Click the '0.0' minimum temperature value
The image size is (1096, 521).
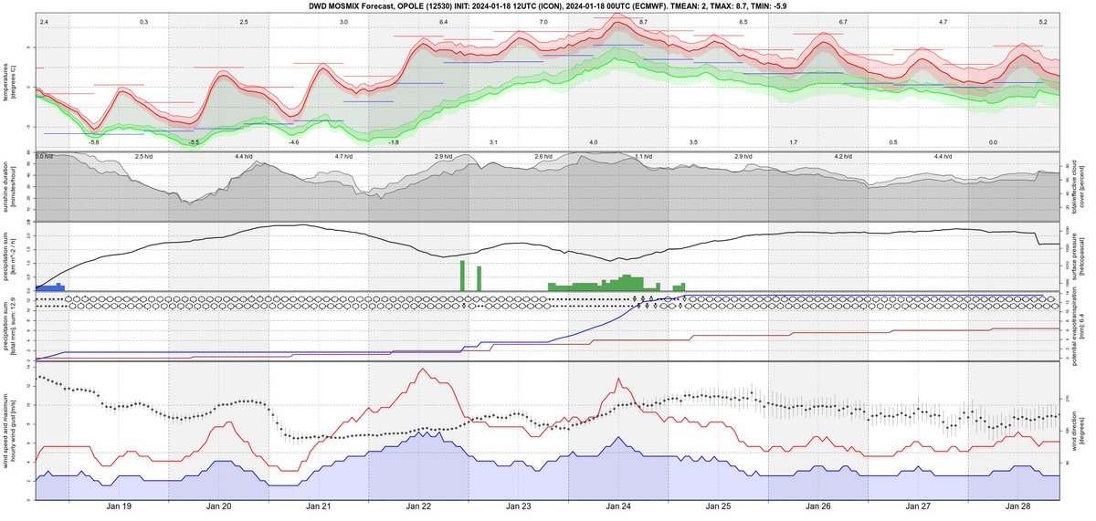993,142
